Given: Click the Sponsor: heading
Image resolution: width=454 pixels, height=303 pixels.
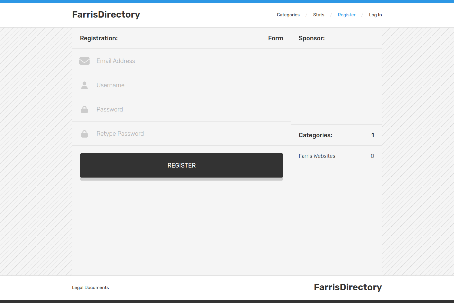Looking at the screenshot, I should (312, 38).
